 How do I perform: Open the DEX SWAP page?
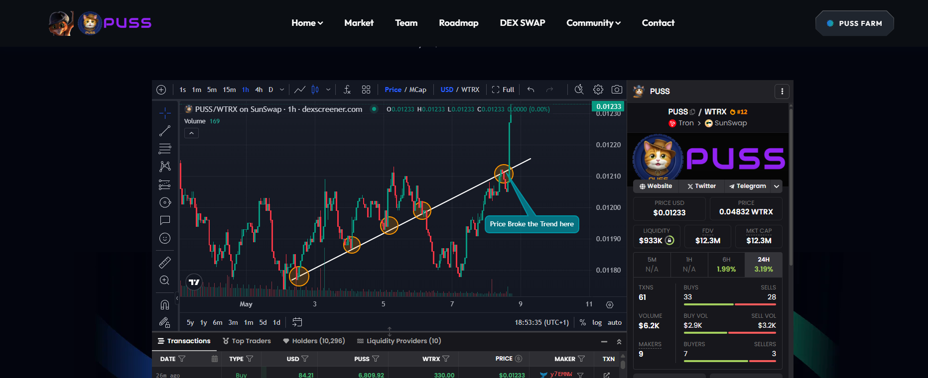(522, 23)
